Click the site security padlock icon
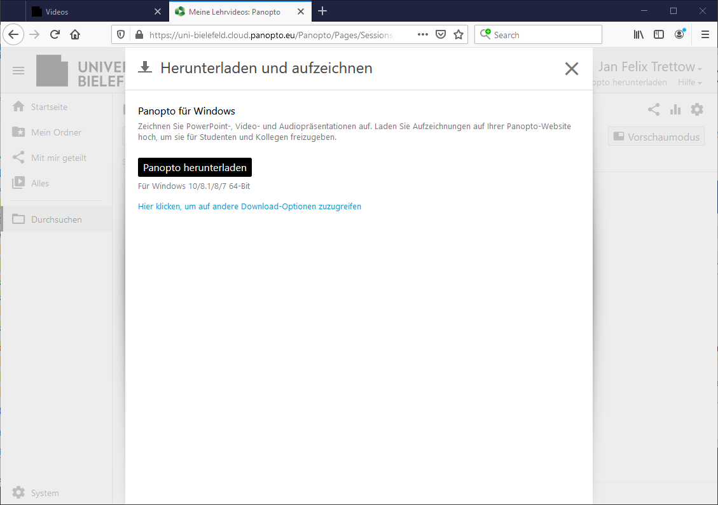The height and width of the screenshot is (505, 718). pyautogui.click(x=139, y=35)
